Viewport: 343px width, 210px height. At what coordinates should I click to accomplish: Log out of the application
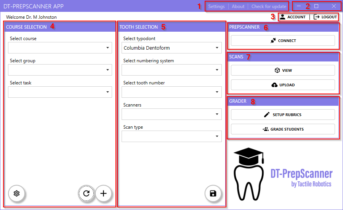point(325,17)
